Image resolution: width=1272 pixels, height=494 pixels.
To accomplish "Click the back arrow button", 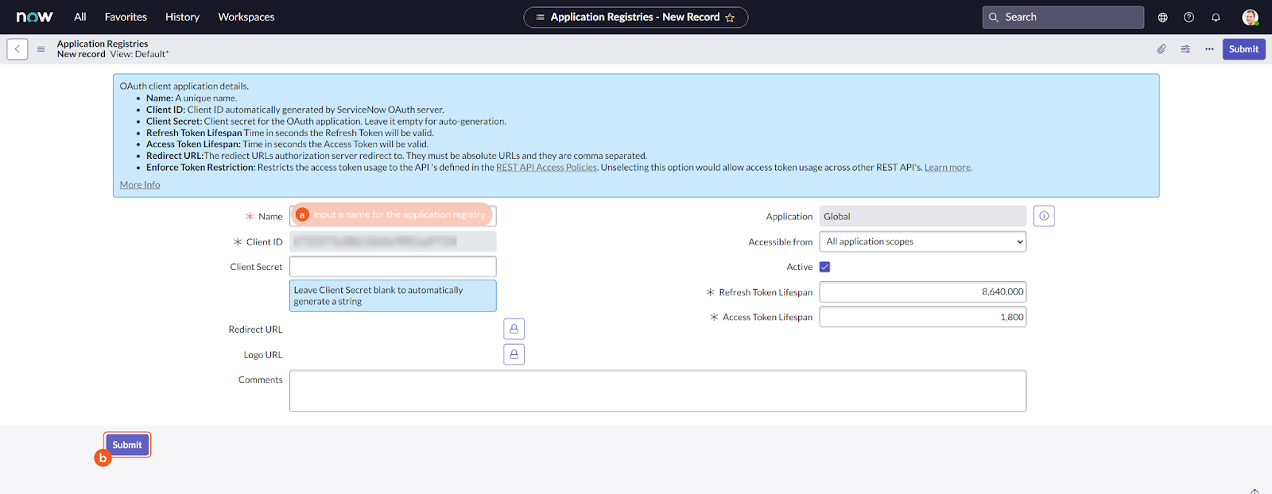I will (x=17, y=49).
